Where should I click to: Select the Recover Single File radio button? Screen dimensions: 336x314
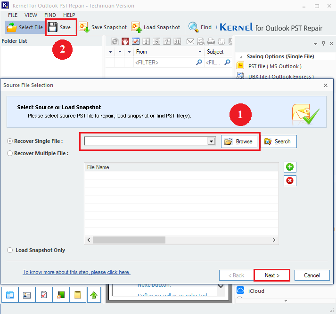(10, 141)
